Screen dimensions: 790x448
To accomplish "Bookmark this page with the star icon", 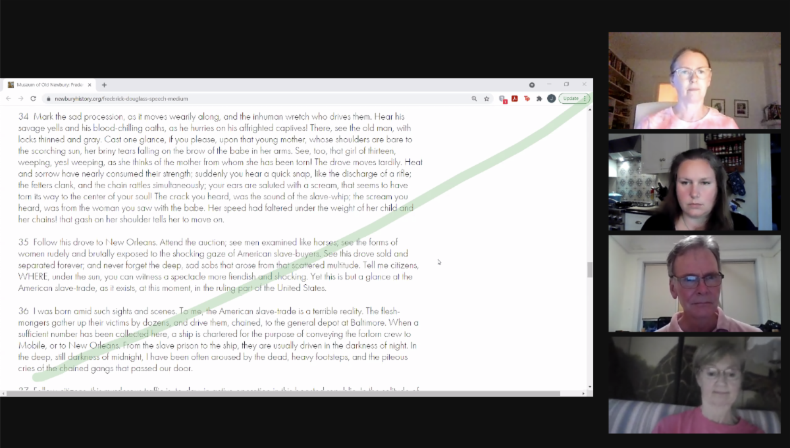I will (x=487, y=99).
